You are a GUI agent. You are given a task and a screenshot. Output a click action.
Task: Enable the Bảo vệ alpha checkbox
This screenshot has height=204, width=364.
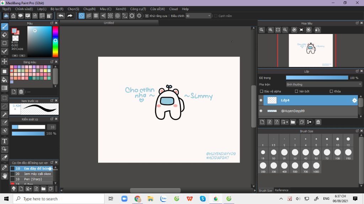pyautogui.click(x=262, y=91)
